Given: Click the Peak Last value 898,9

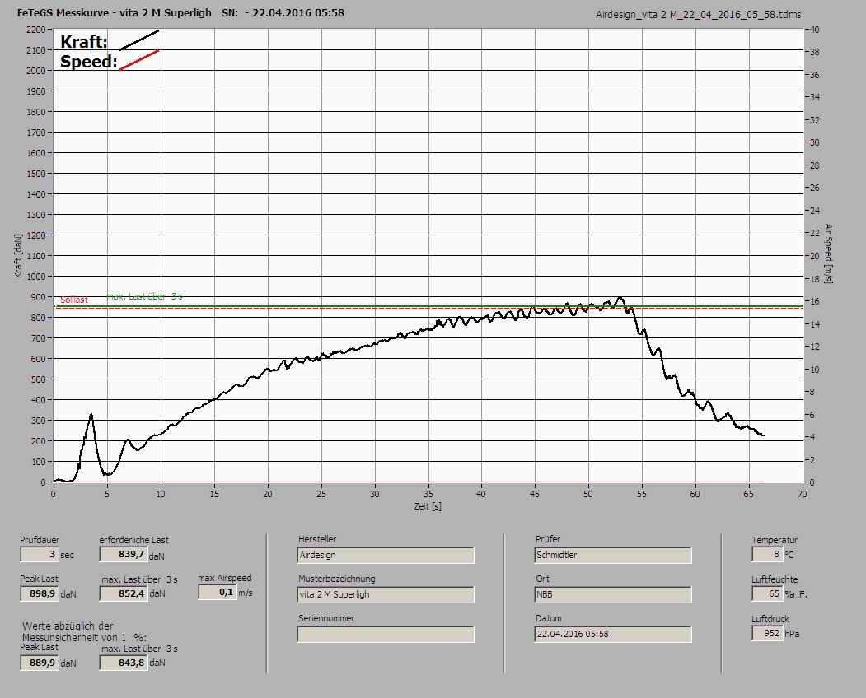Looking at the screenshot, I should point(40,593).
